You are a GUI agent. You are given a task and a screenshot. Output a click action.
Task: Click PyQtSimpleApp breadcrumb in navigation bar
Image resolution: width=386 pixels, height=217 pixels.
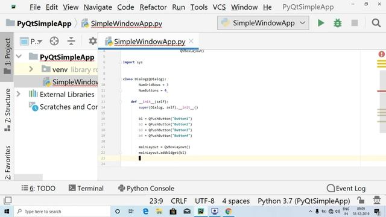[39, 24]
